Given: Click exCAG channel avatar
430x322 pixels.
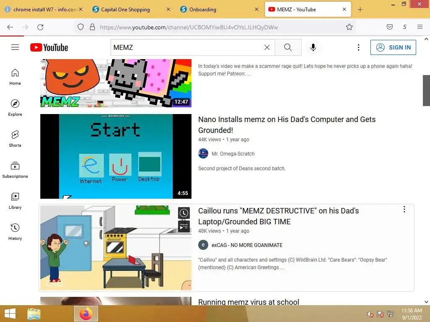Looking at the screenshot, I should pos(203,245).
